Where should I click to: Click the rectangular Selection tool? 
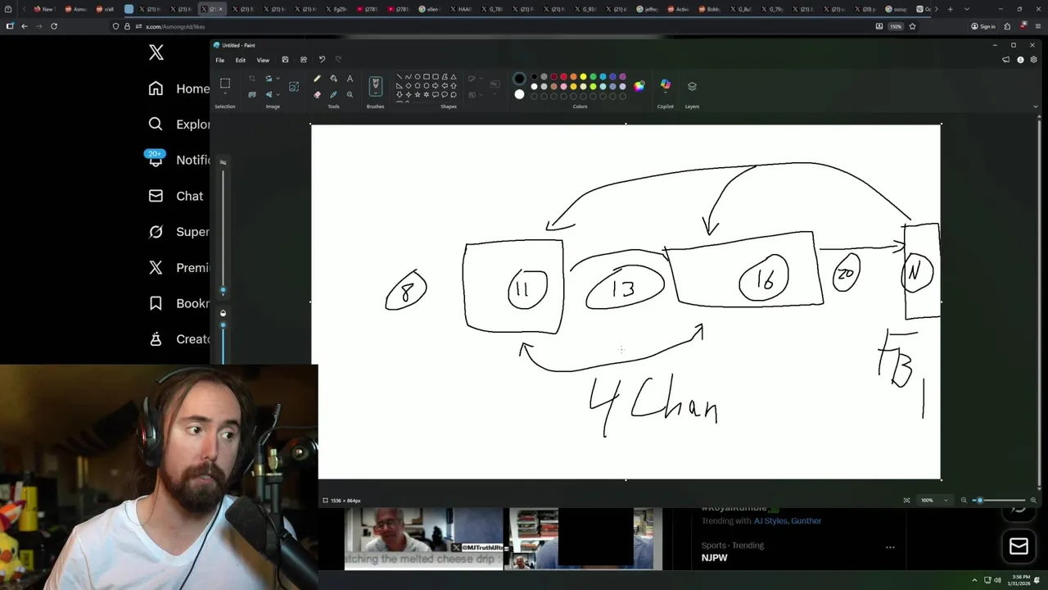point(224,84)
